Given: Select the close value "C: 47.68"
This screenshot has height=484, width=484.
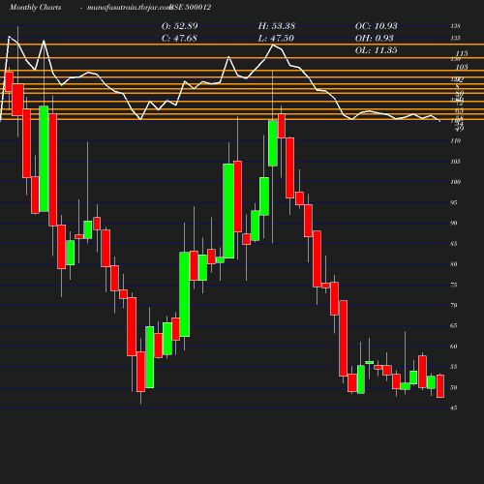Looking at the screenshot, I should [x=179, y=39].
